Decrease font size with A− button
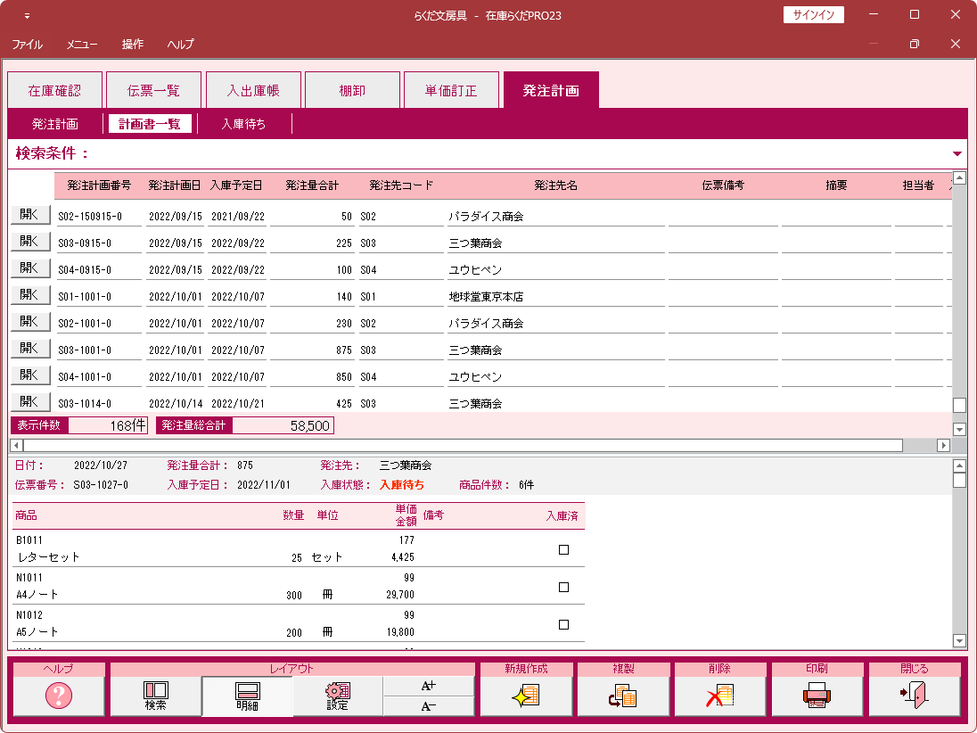The width and height of the screenshot is (977, 733). [428, 706]
